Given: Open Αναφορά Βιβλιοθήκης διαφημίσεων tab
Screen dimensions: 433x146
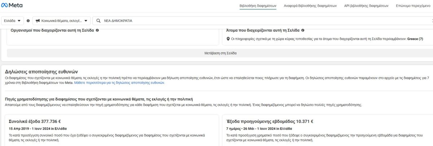Looking at the screenshot, I should pos(310,6).
